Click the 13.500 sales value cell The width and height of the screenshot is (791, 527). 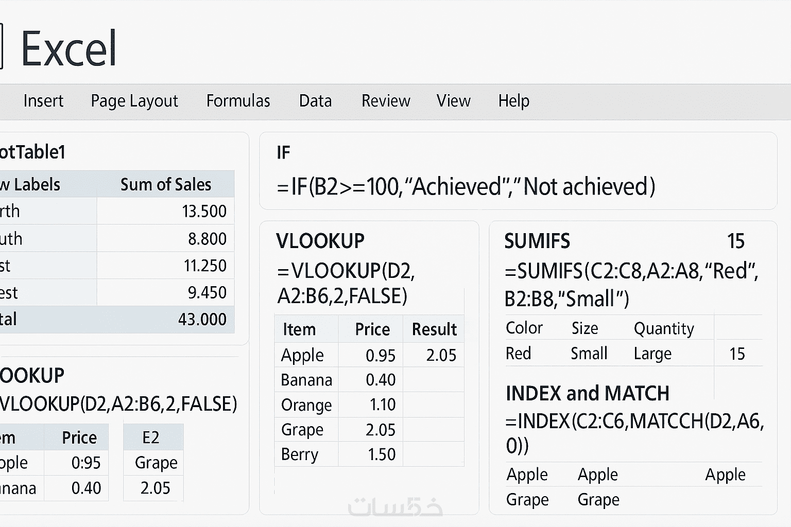(204, 211)
